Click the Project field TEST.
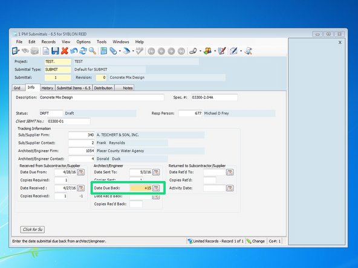Screen dimensions: 358x268 pos(58,62)
